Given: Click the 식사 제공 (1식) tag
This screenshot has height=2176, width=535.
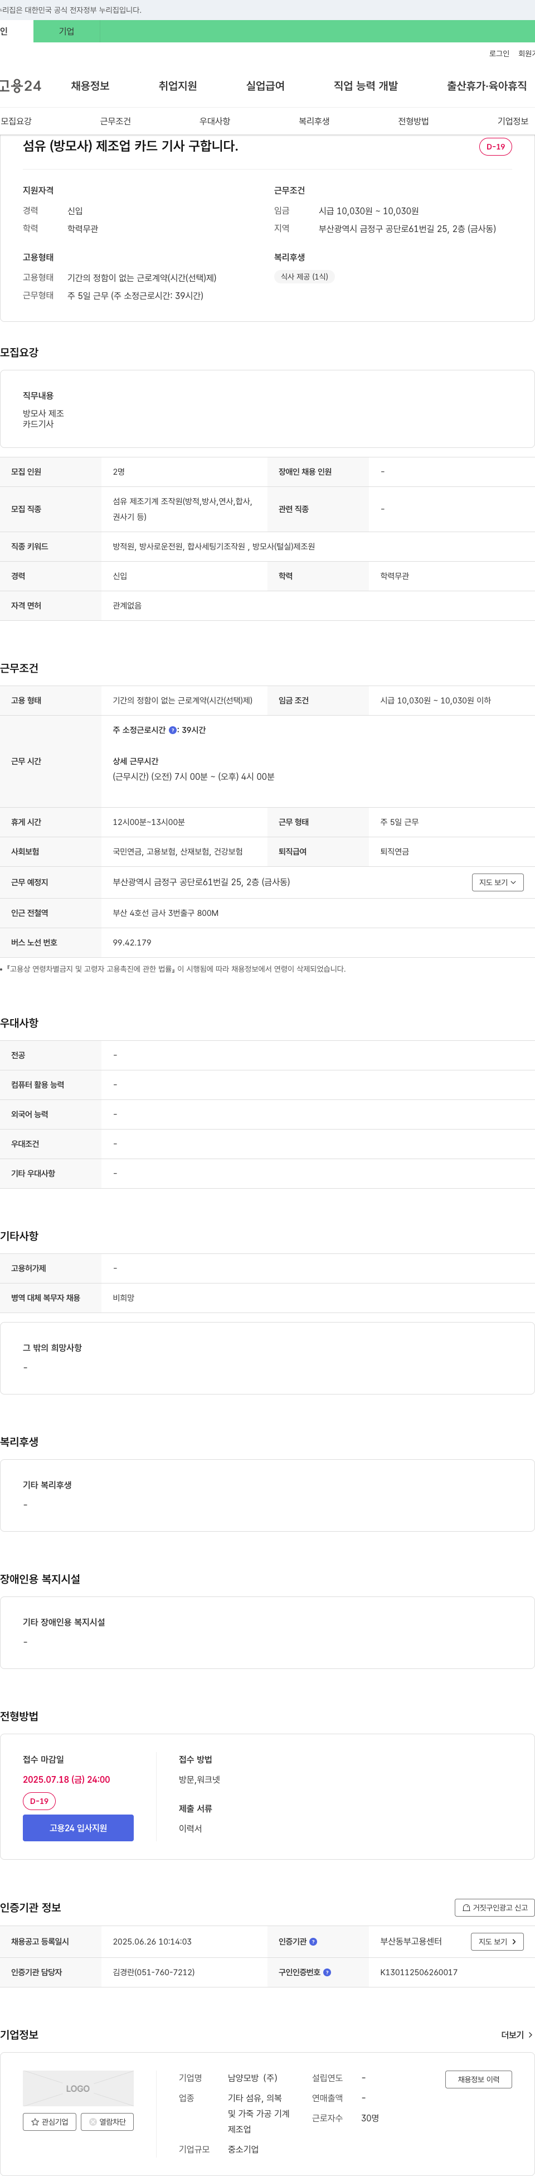Looking at the screenshot, I should click(305, 276).
